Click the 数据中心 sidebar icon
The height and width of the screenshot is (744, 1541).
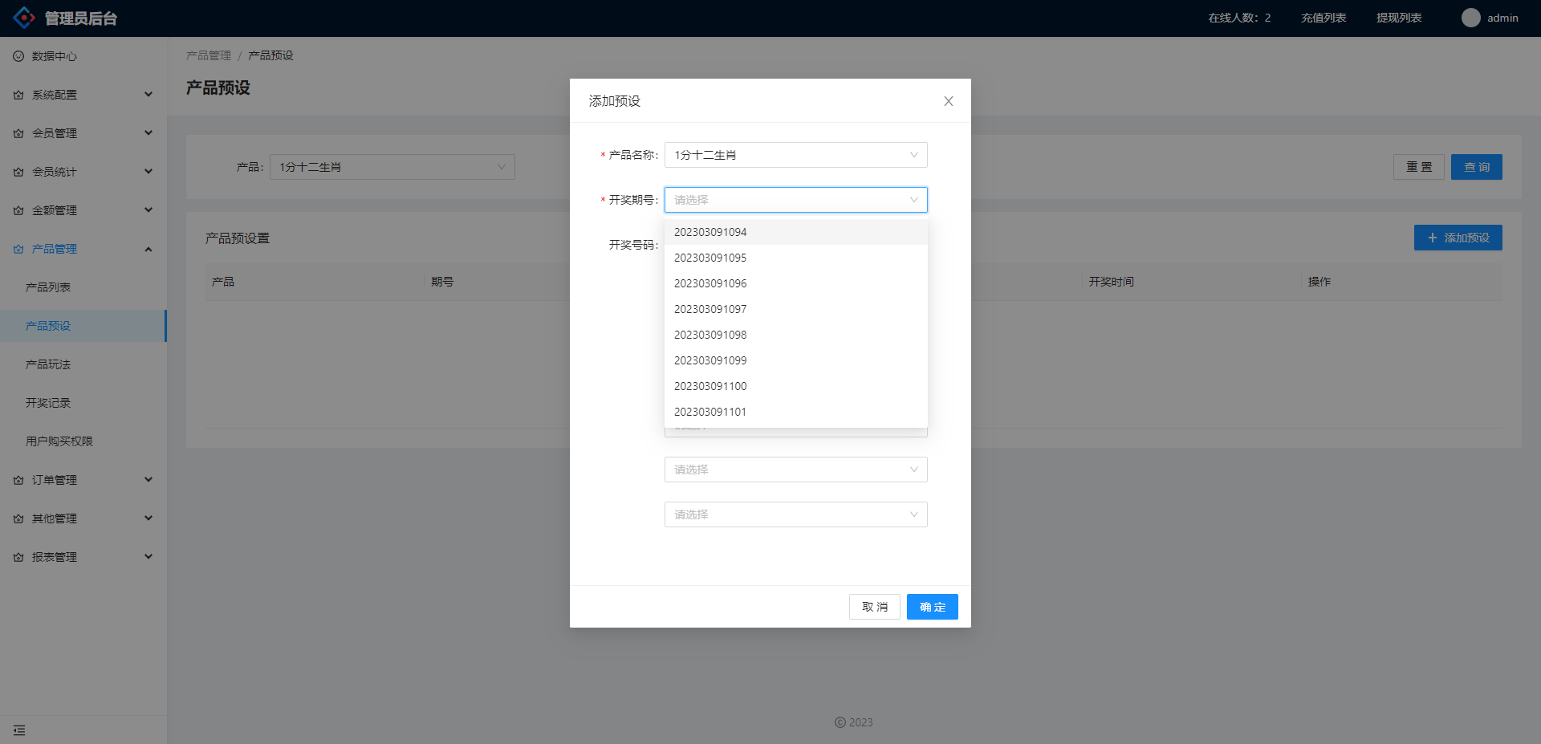pos(18,56)
